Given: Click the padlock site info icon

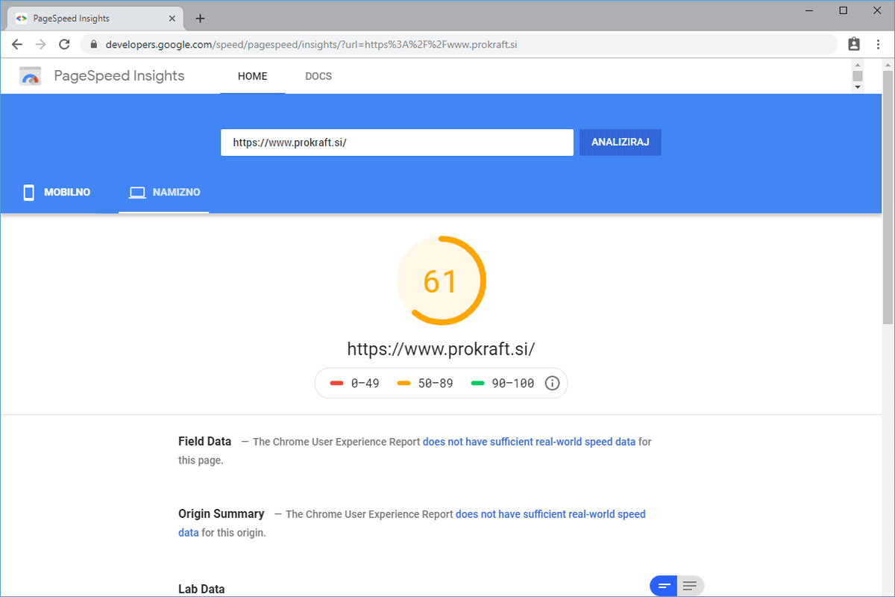Looking at the screenshot, I should (94, 45).
